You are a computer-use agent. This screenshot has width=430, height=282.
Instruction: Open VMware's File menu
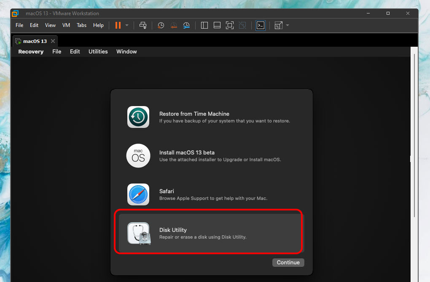tap(19, 25)
